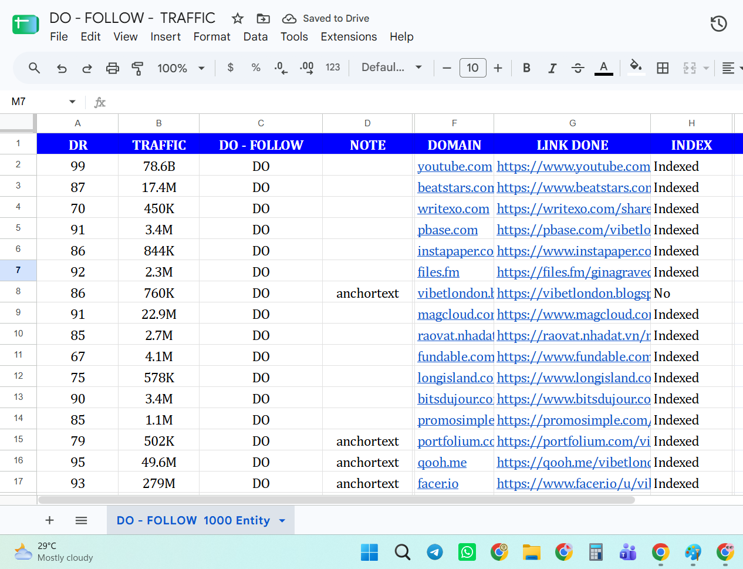Open the sheet tab dropdown arrow
743x569 pixels.
coord(282,521)
